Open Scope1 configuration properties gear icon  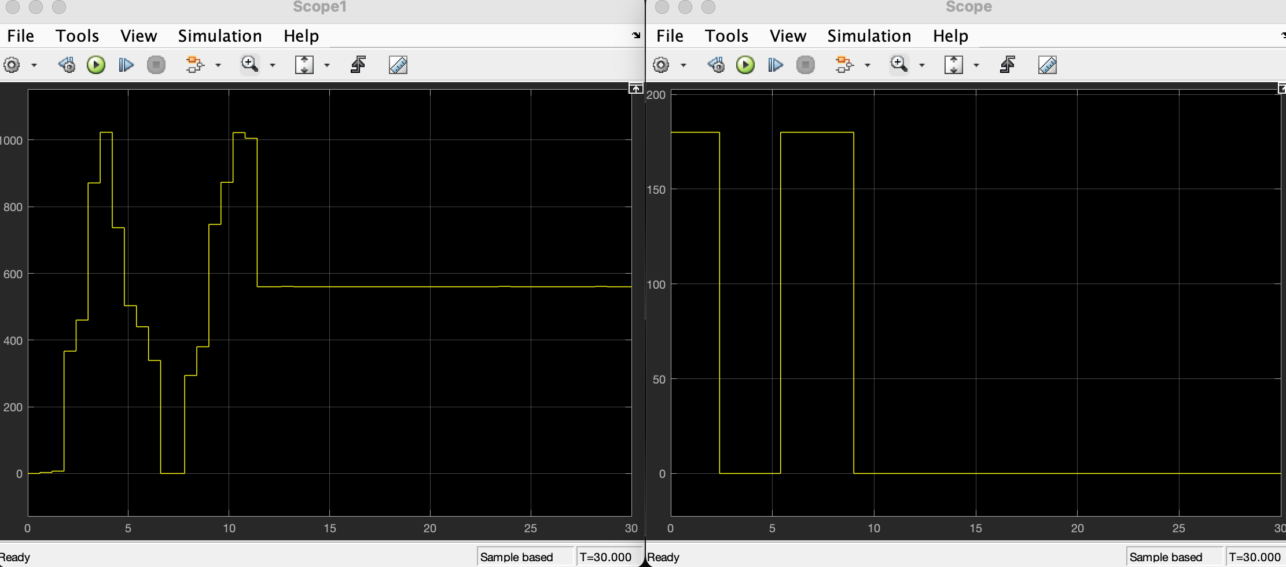pyautogui.click(x=12, y=65)
